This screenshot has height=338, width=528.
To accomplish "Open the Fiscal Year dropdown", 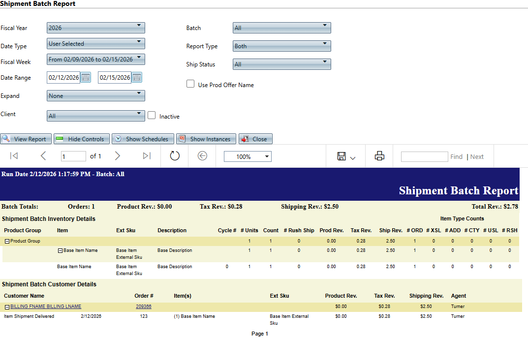I will coord(96,28).
